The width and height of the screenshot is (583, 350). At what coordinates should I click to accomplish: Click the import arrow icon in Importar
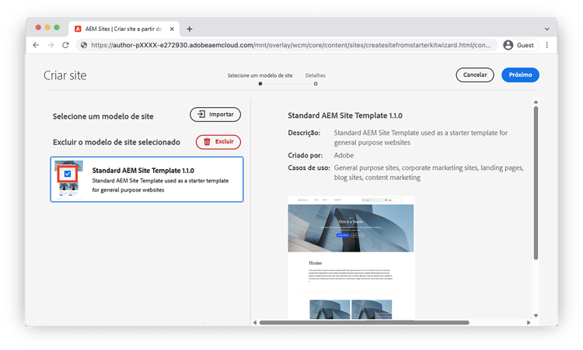(x=201, y=114)
